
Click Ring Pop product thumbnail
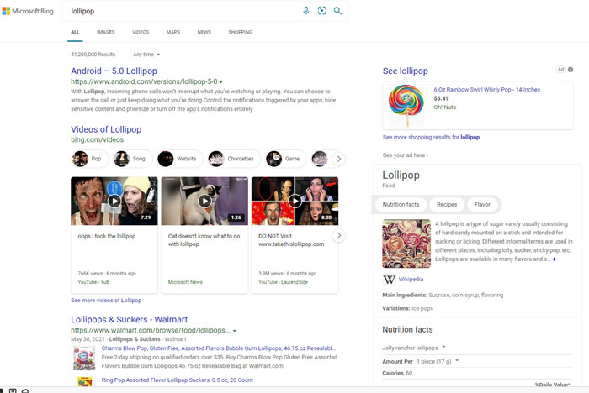85,382
